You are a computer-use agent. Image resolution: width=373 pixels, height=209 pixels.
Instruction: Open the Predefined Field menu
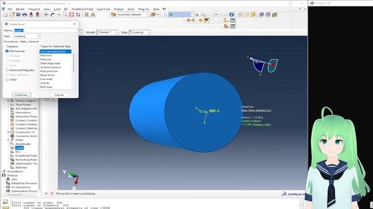click(82, 9)
